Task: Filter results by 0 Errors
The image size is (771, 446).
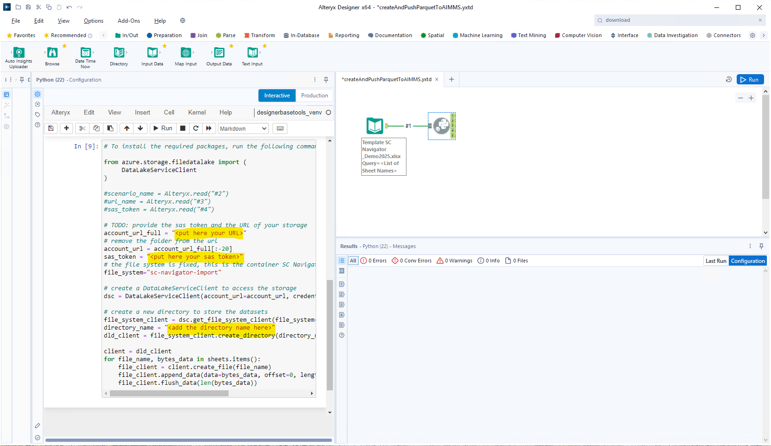Action: 374,261
